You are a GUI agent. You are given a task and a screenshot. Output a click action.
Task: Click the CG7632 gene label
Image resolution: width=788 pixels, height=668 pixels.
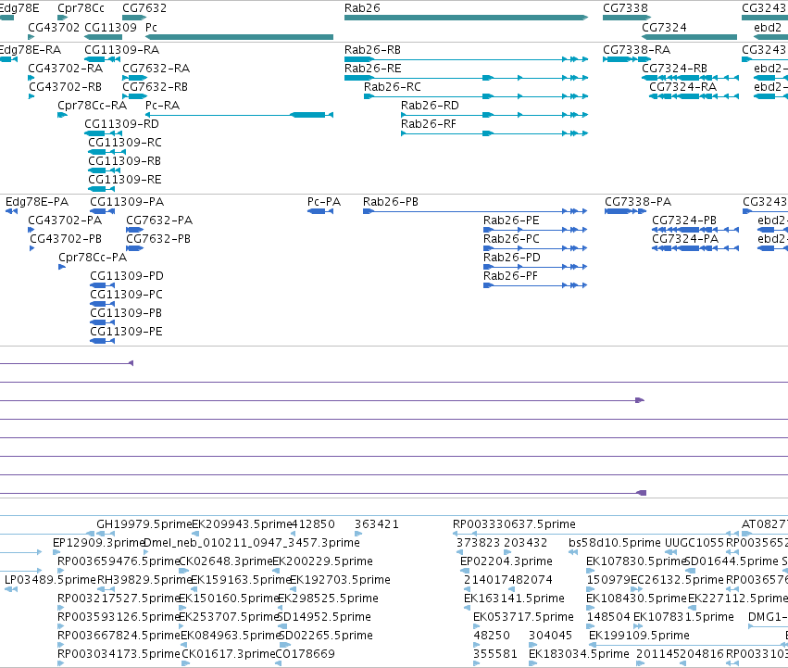144,8
